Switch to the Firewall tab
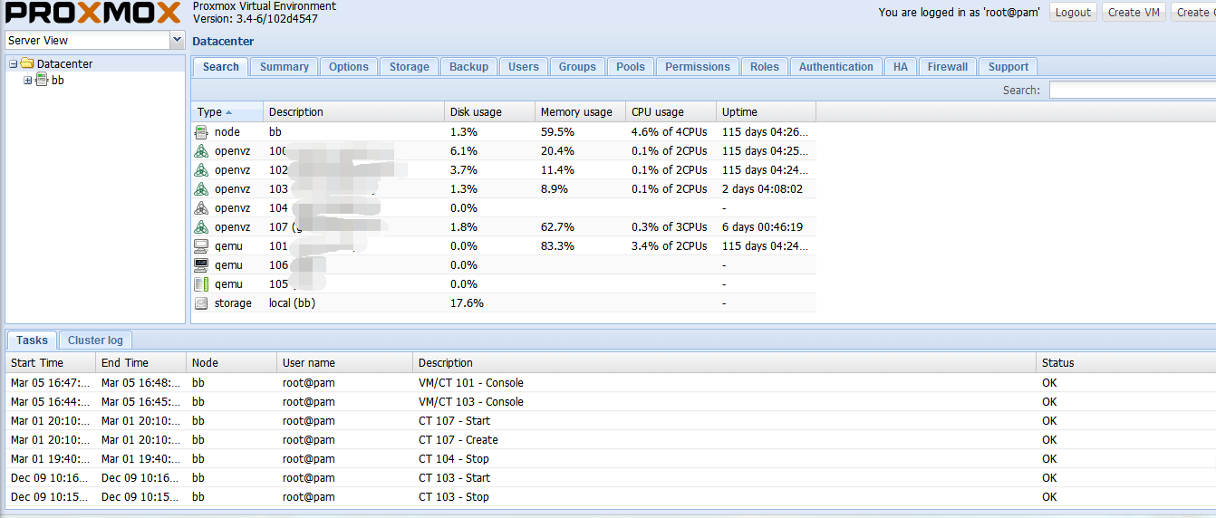 click(x=947, y=67)
